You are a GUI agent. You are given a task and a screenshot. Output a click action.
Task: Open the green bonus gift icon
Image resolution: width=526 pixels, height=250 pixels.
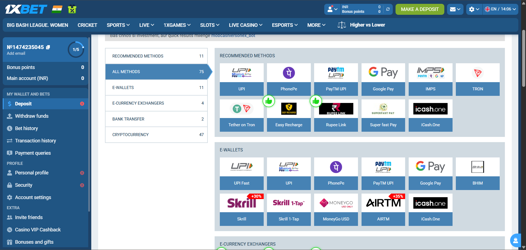click(72, 9)
